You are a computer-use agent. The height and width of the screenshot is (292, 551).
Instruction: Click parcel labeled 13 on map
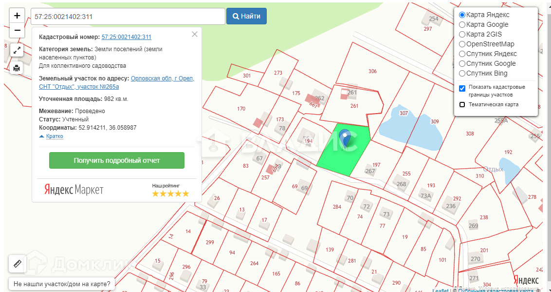coord(242,210)
